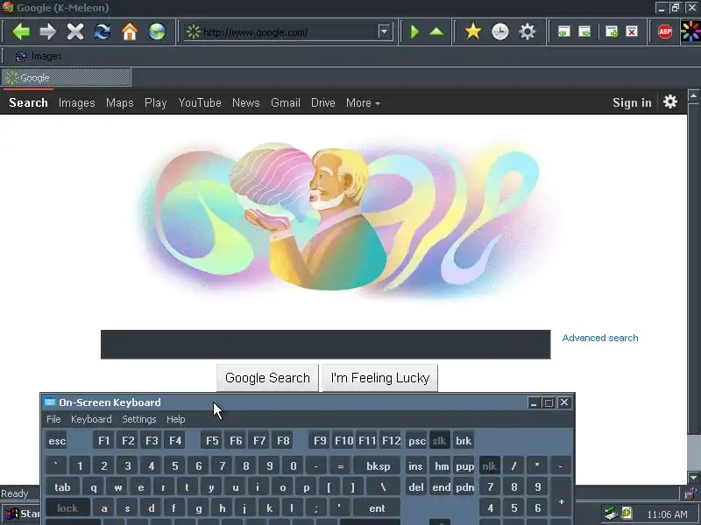The image size is (701, 525).
Task: Open Google options gear icon
Action: coord(669,101)
